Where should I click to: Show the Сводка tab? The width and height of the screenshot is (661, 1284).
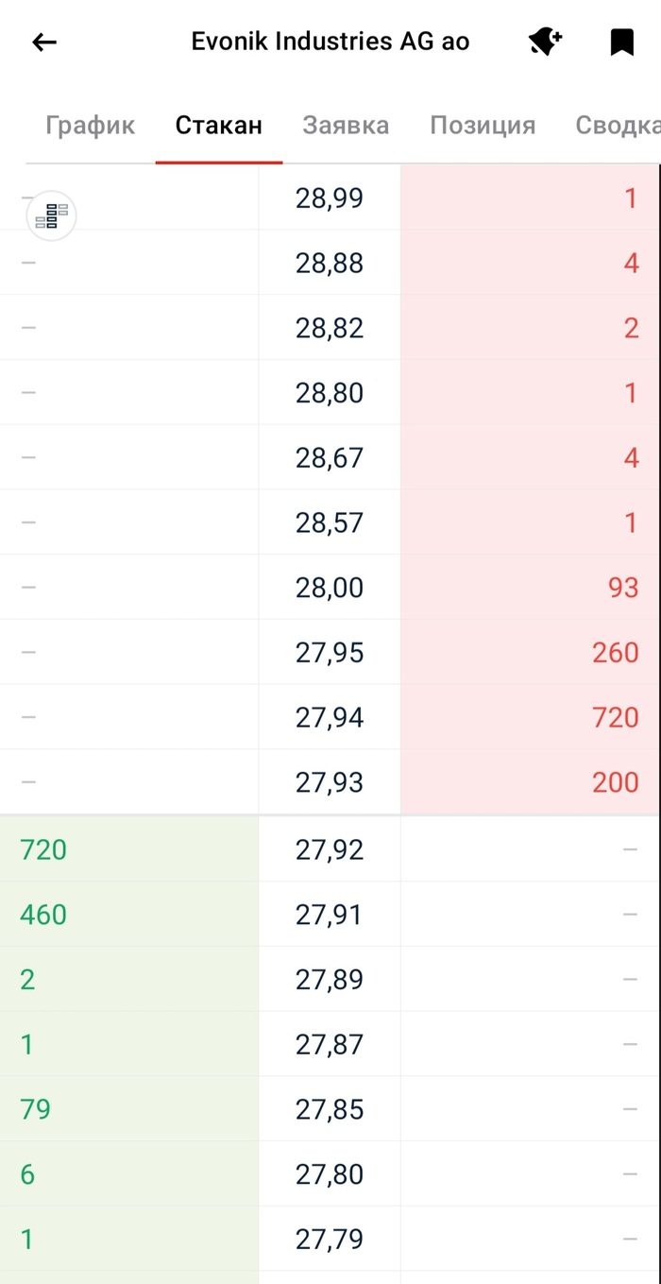pyautogui.click(x=616, y=126)
